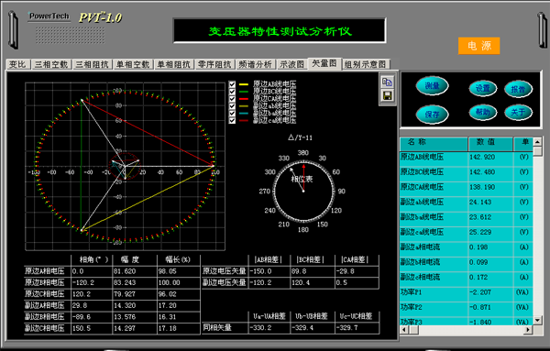550x351 pixels.
Task: Click the copy chart icon beside the vector plot
Action: 387,82
